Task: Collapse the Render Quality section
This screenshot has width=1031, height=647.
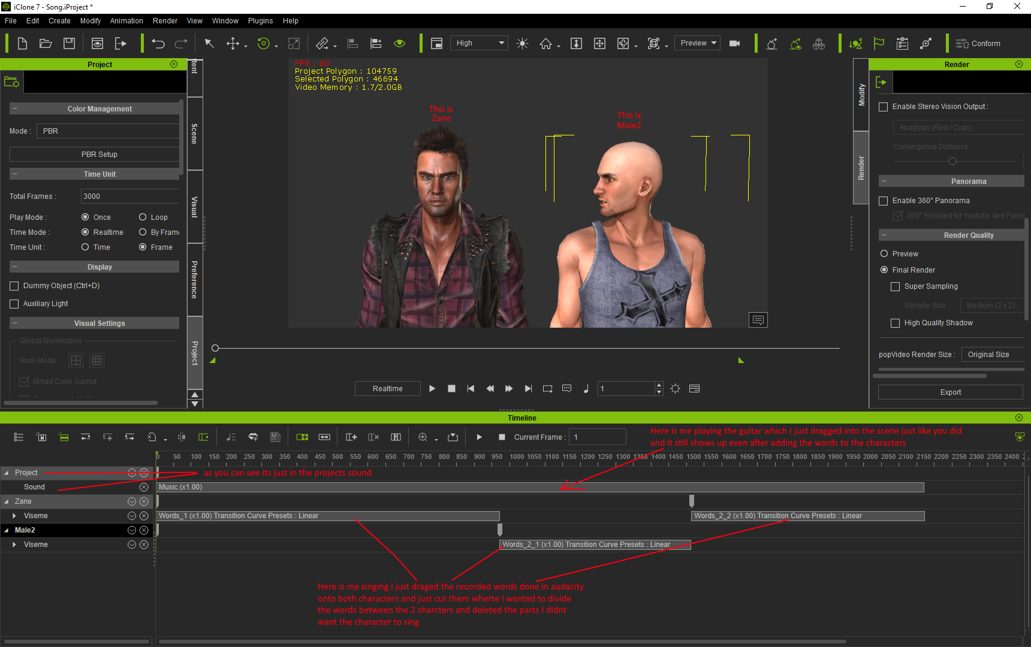Action: [x=884, y=235]
